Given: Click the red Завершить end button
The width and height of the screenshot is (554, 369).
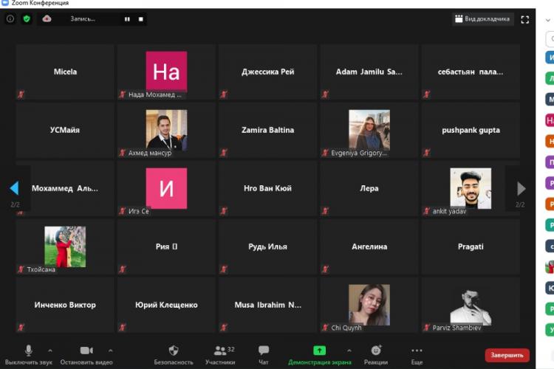Looking at the screenshot, I should [x=507, y=356].
